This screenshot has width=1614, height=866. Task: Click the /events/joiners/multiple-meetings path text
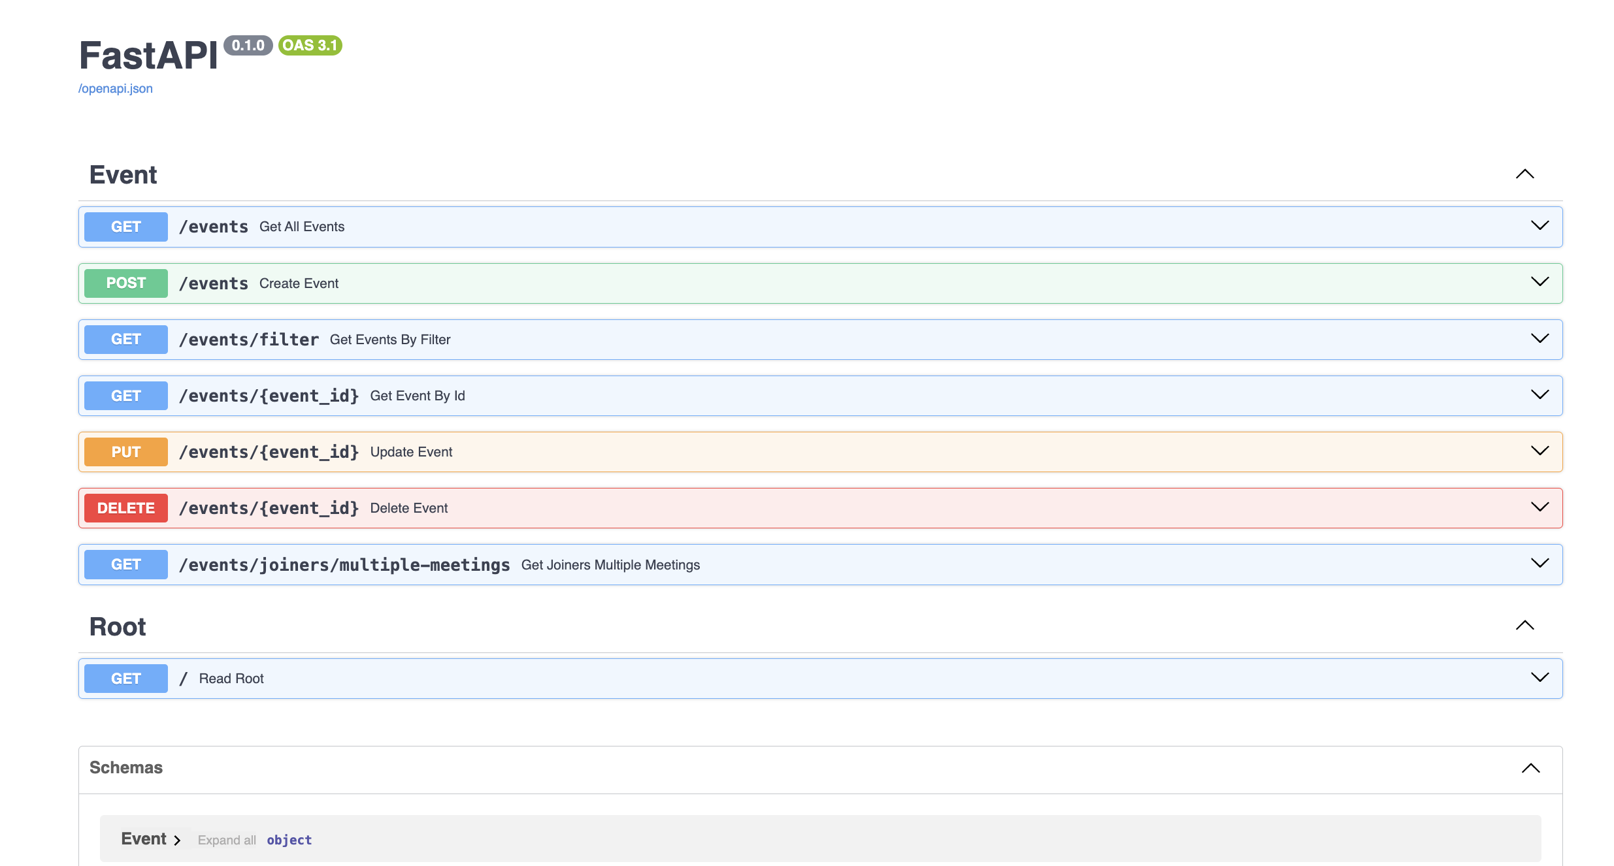click(x=344, y=565)
